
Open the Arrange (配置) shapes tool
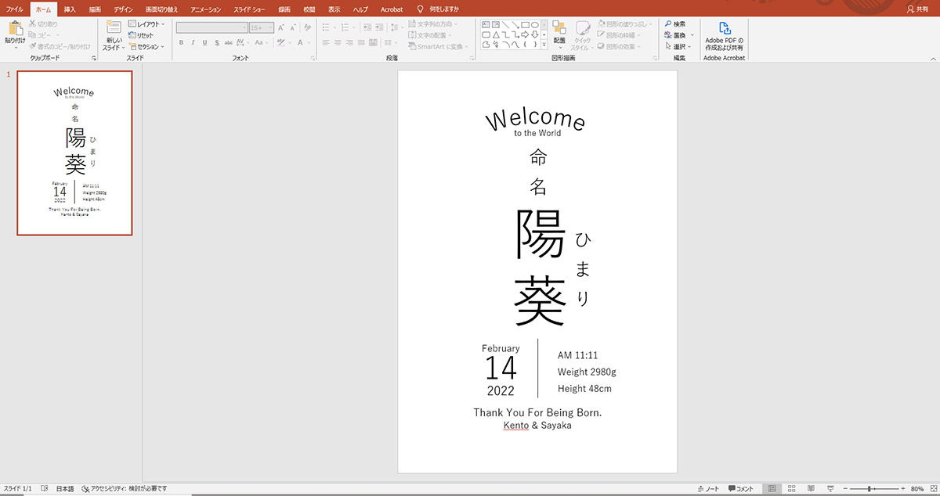(x=559, y=31)
